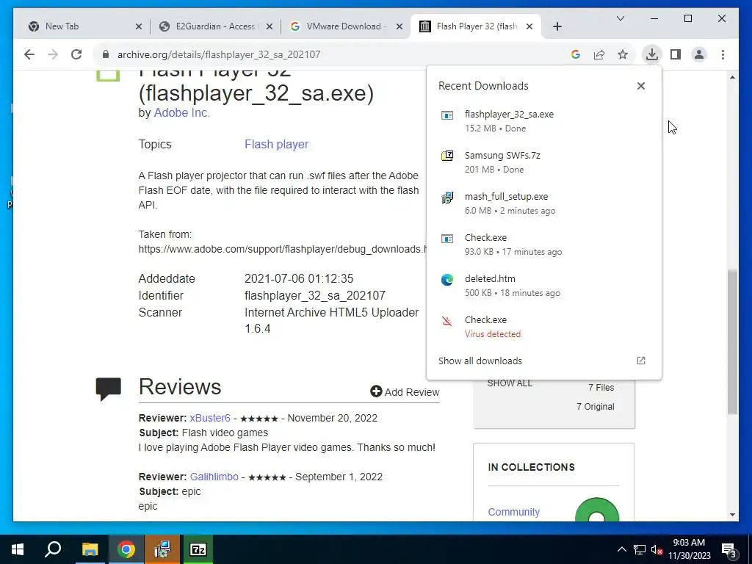This screenshot has width=752, height=564.
Task: Open the notification center icon
Action: (729, 549)
